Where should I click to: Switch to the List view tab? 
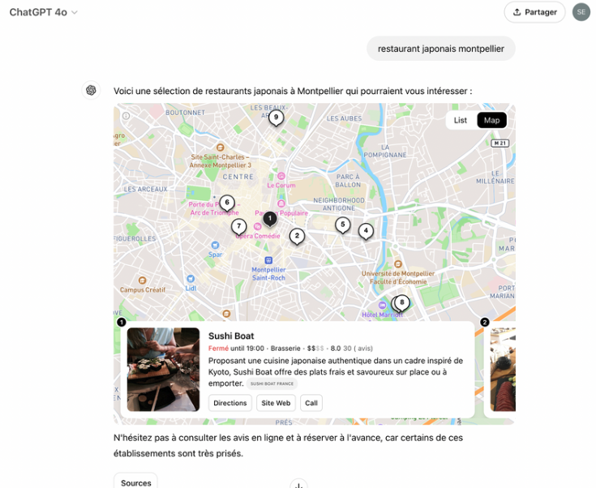(x=460, y=121)
